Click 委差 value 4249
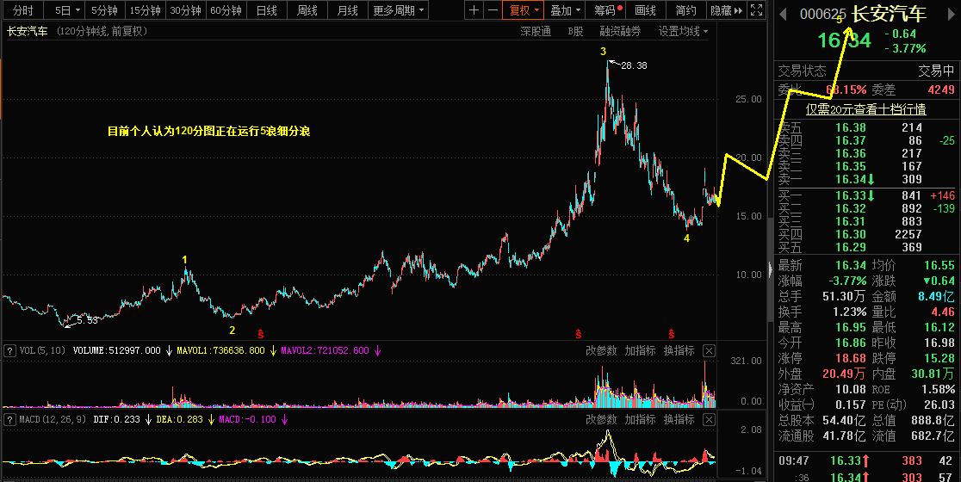 [941, 90]
